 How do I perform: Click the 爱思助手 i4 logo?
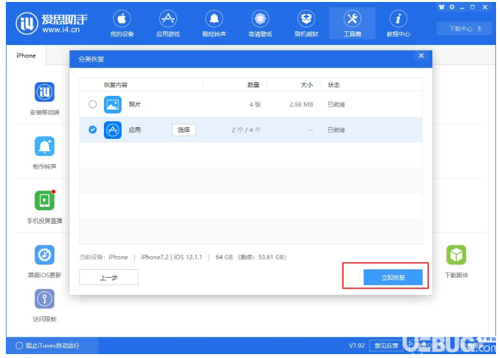[52, 23]
